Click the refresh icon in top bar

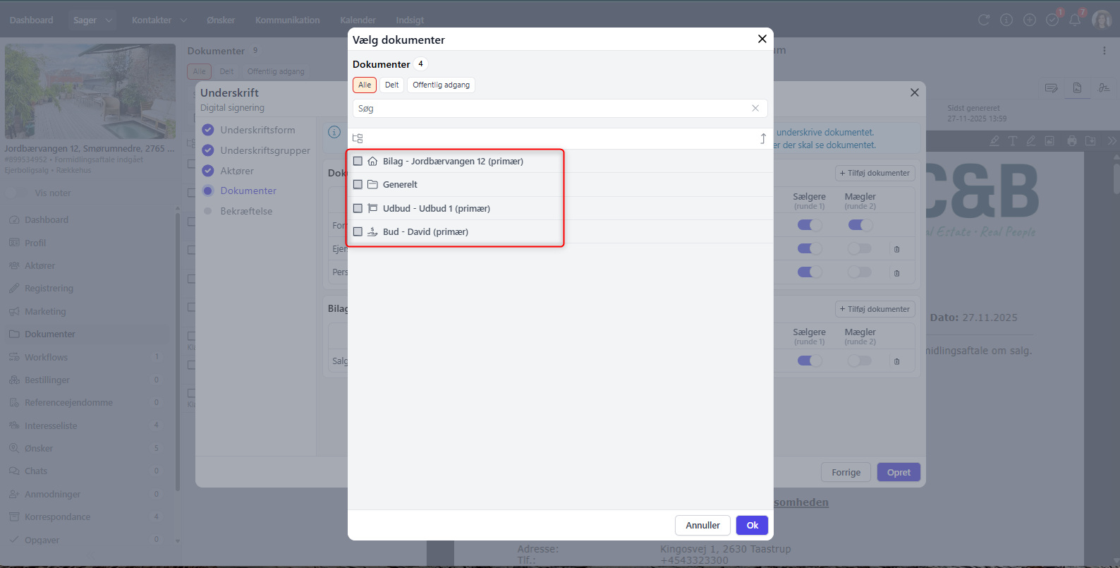pos(984,20)
